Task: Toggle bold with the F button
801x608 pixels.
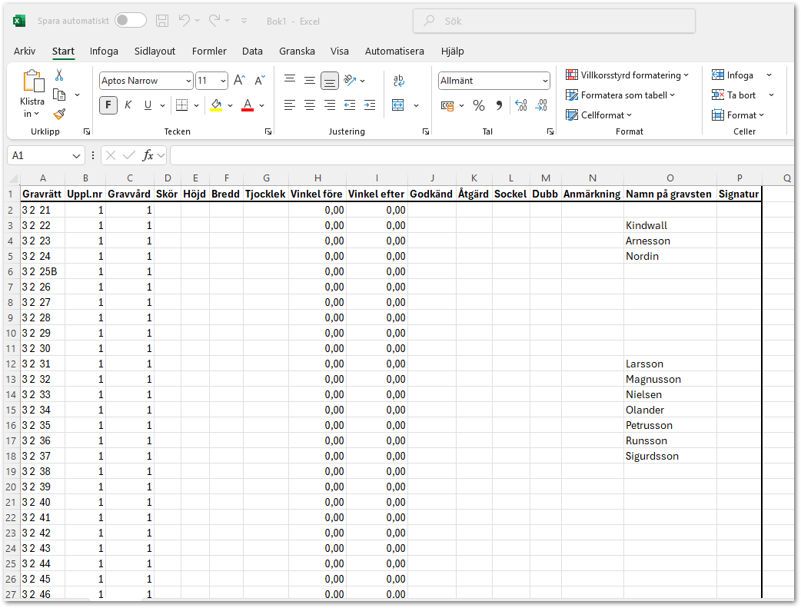Action: pos(108,105)
